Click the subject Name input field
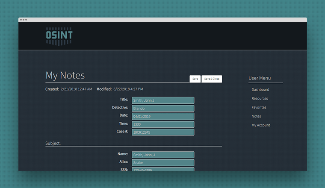This screenshot has height=188, width=325. click(162, 155)
